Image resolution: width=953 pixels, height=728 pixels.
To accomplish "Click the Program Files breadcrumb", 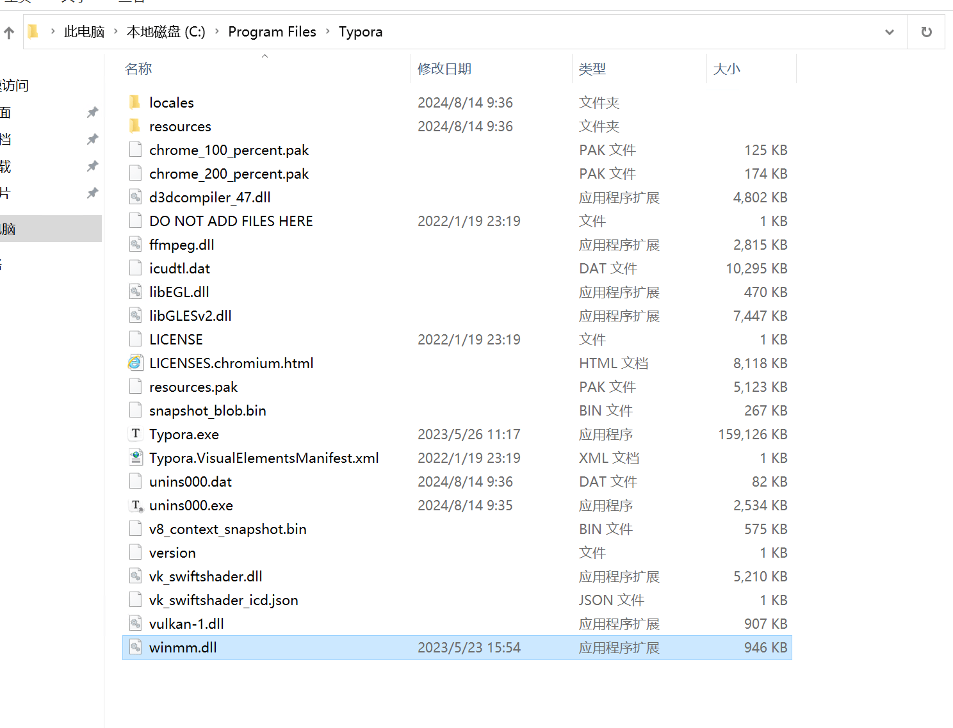I will 272,32.
